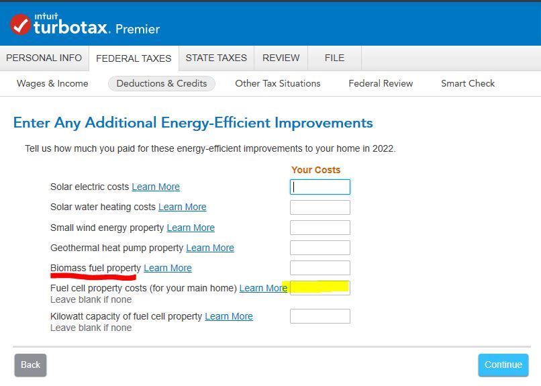Open Wages & Income section
This screenshot has width=541, height=386.
click(x=52, y=83)
